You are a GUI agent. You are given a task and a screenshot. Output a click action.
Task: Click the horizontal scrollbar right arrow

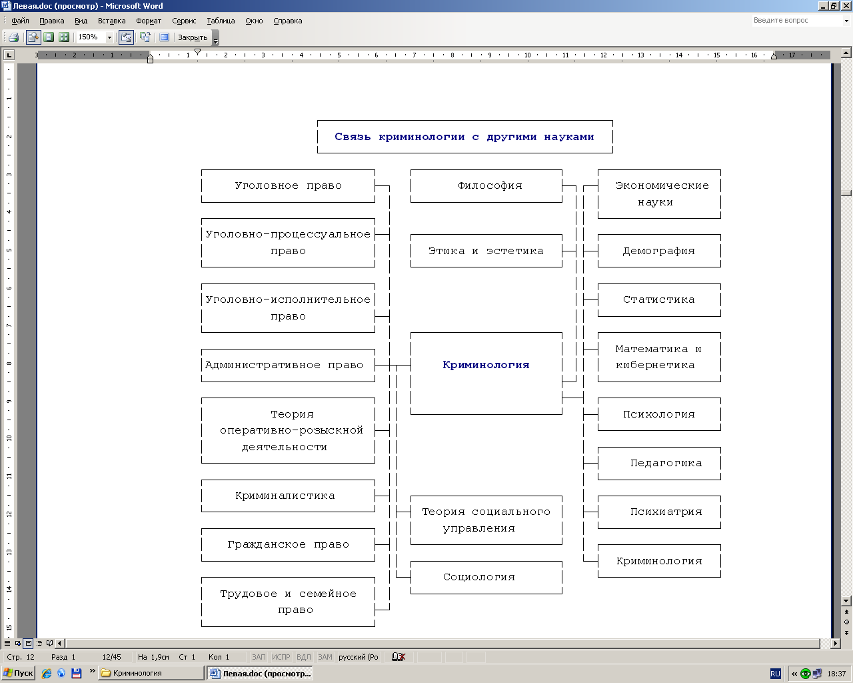[x=836, y=644]
